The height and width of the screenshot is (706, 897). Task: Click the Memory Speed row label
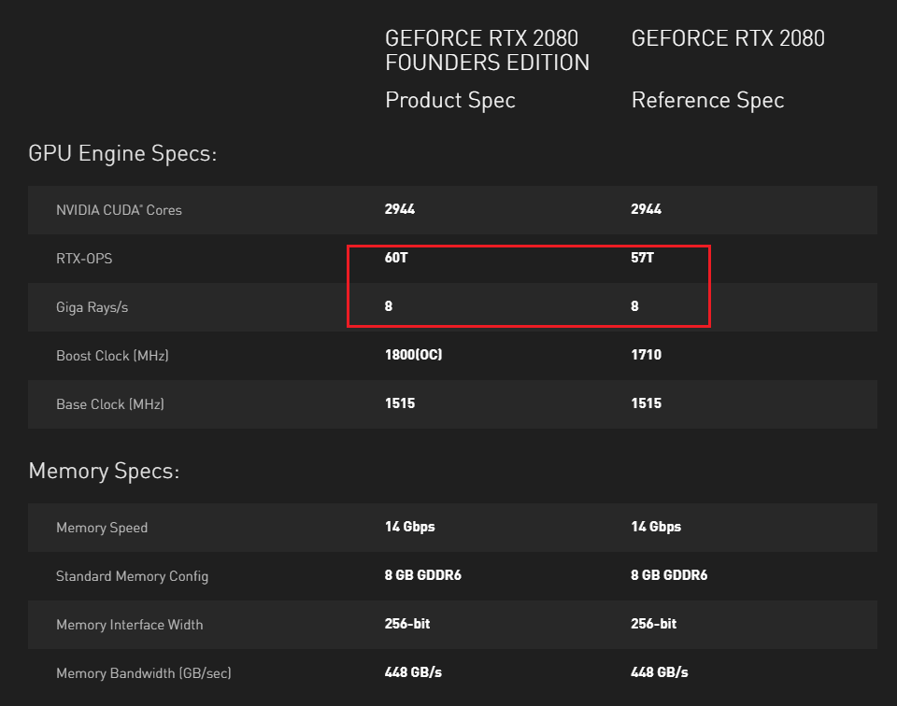click(x=102, y=528)
